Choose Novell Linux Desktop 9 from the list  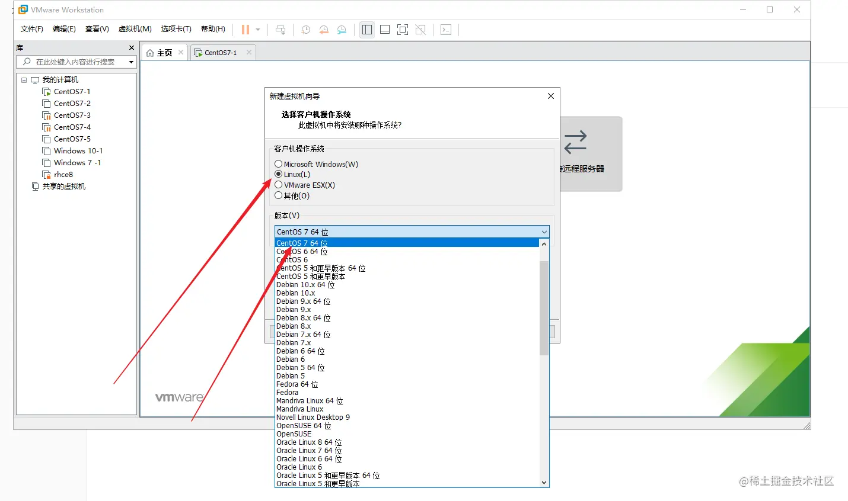(407, 417)
